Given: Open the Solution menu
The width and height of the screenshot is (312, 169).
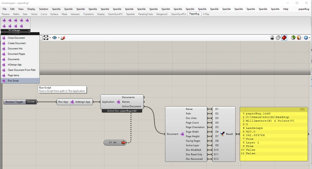Looking at the screenshot, I should (44, 9).
